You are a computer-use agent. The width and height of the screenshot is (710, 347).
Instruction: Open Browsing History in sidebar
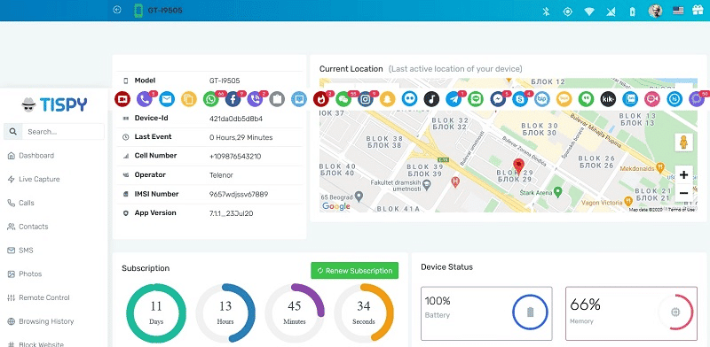41,321
